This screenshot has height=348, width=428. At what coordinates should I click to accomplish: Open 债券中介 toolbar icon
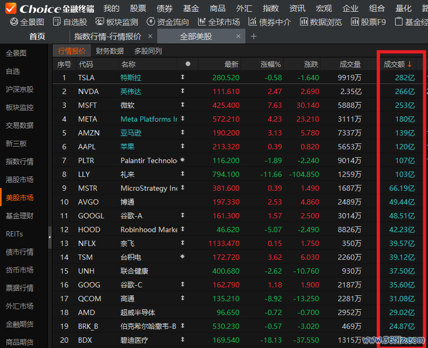tap(252, 22)
